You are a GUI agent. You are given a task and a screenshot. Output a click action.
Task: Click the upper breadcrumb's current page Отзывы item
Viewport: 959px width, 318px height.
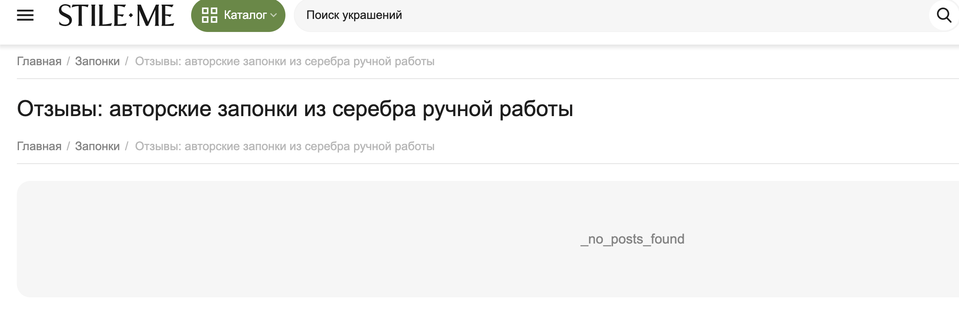pyautogui.click(x=285, y=61)
